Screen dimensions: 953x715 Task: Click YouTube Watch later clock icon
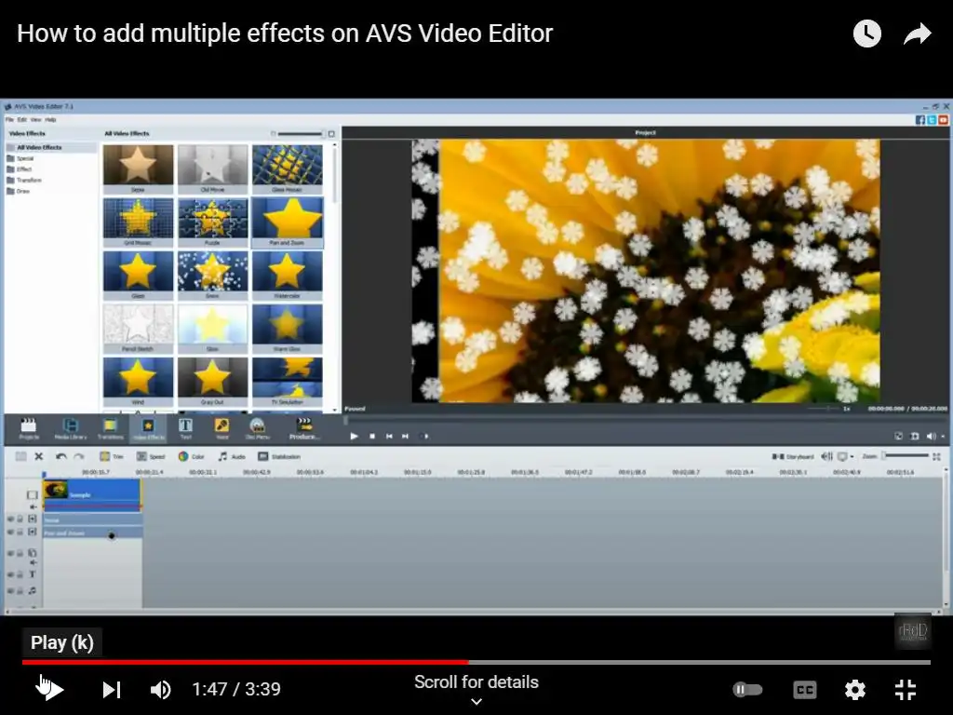(x=867, y=34)
